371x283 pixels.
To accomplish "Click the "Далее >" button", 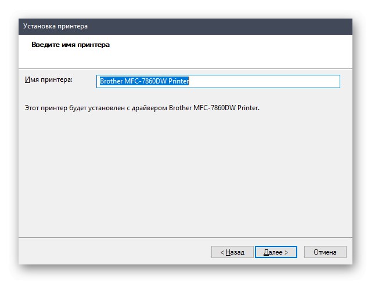I will pyautogui.click(x=276, y=252).
